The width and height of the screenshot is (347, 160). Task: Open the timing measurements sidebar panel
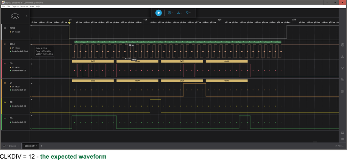point(342,56)
